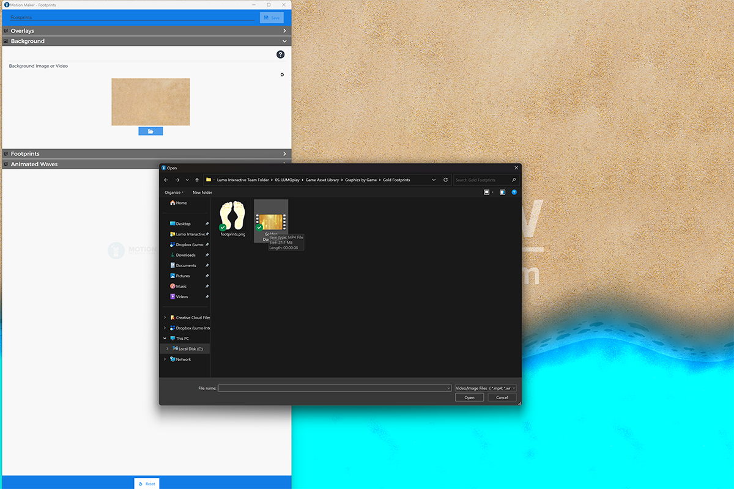734x489 pixels.
Task: Change the view layout in Open dialog
Action: click(487, 192)
